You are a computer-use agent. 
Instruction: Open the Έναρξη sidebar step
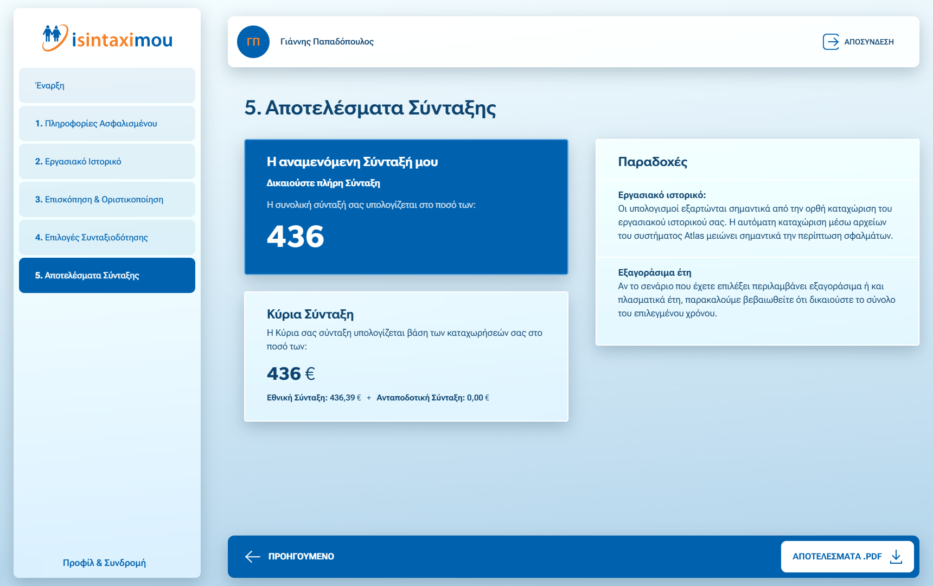(x=107, y=86)
